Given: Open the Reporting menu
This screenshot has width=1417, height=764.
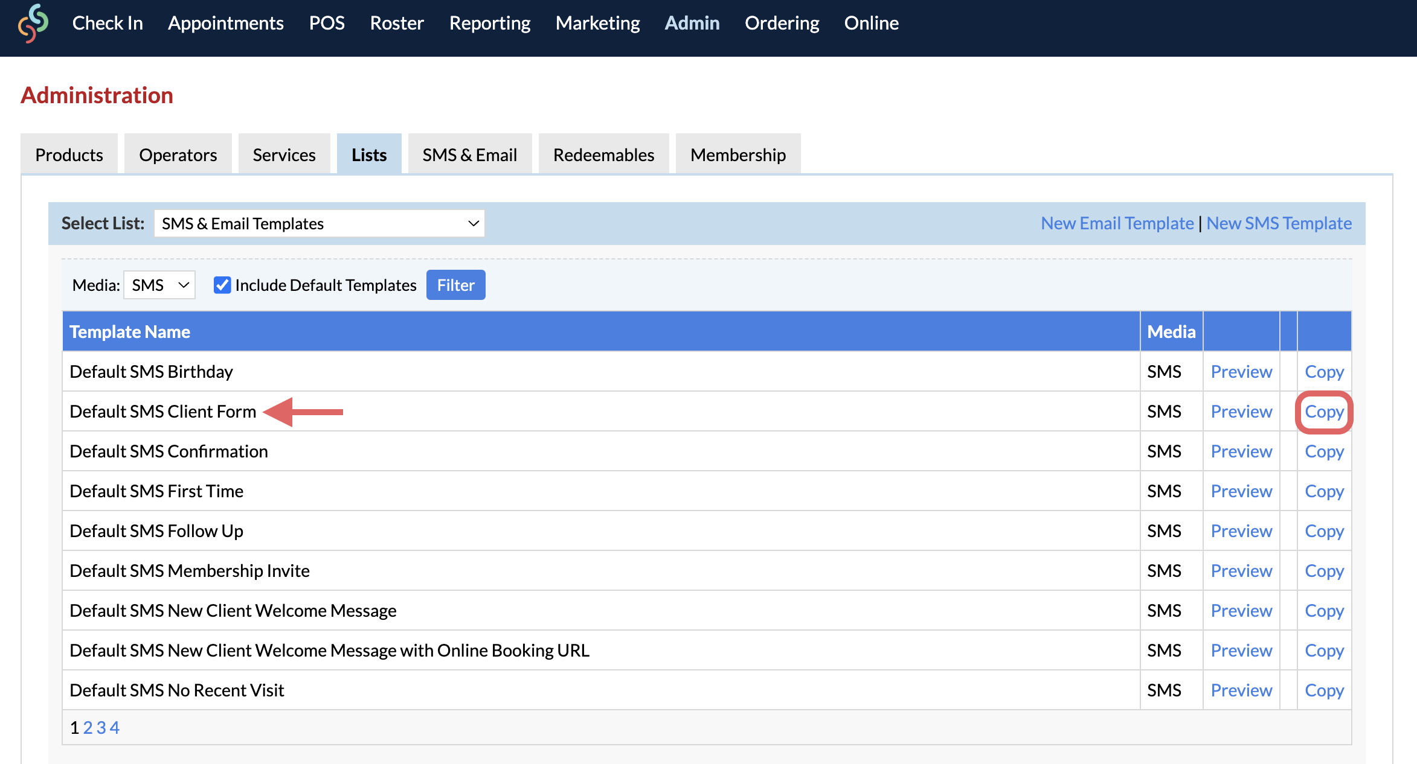Looking at the screenshot, I should pos(489,23).
